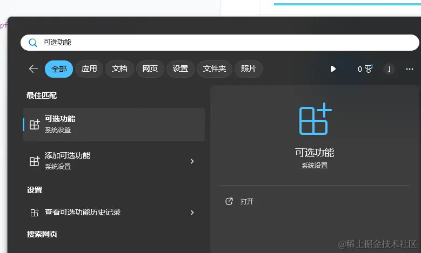Click the open-external icon beside 打开
The image size is (421, 253).
pyautogui.click(x=229, y=201)
